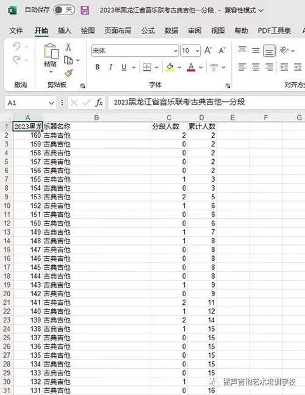Expand the Copy options arrow
The height and width of the screenshot is (395, 305).
[x=78, y=60]
